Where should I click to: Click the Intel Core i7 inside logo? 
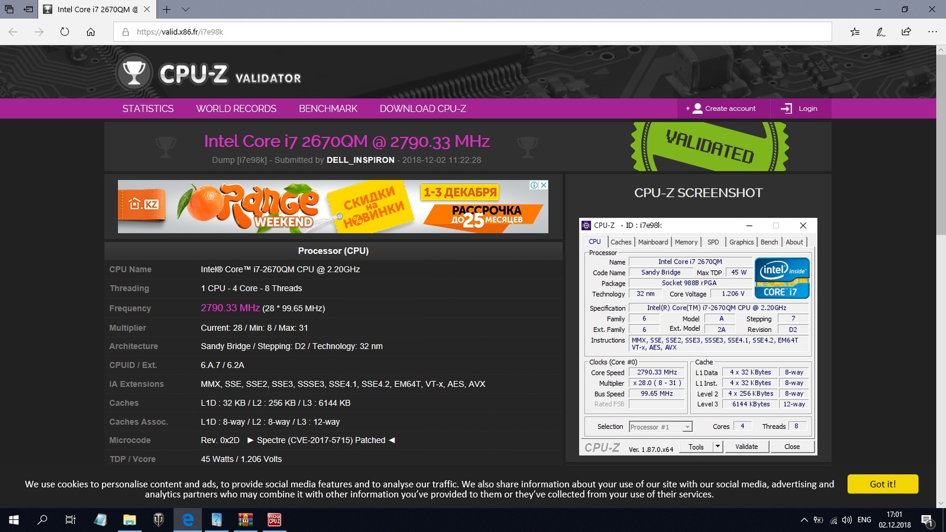click(782, 278)
